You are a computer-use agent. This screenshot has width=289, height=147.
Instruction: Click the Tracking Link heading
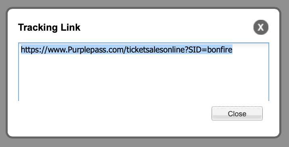pyautogui.click(x=49, y=27)
